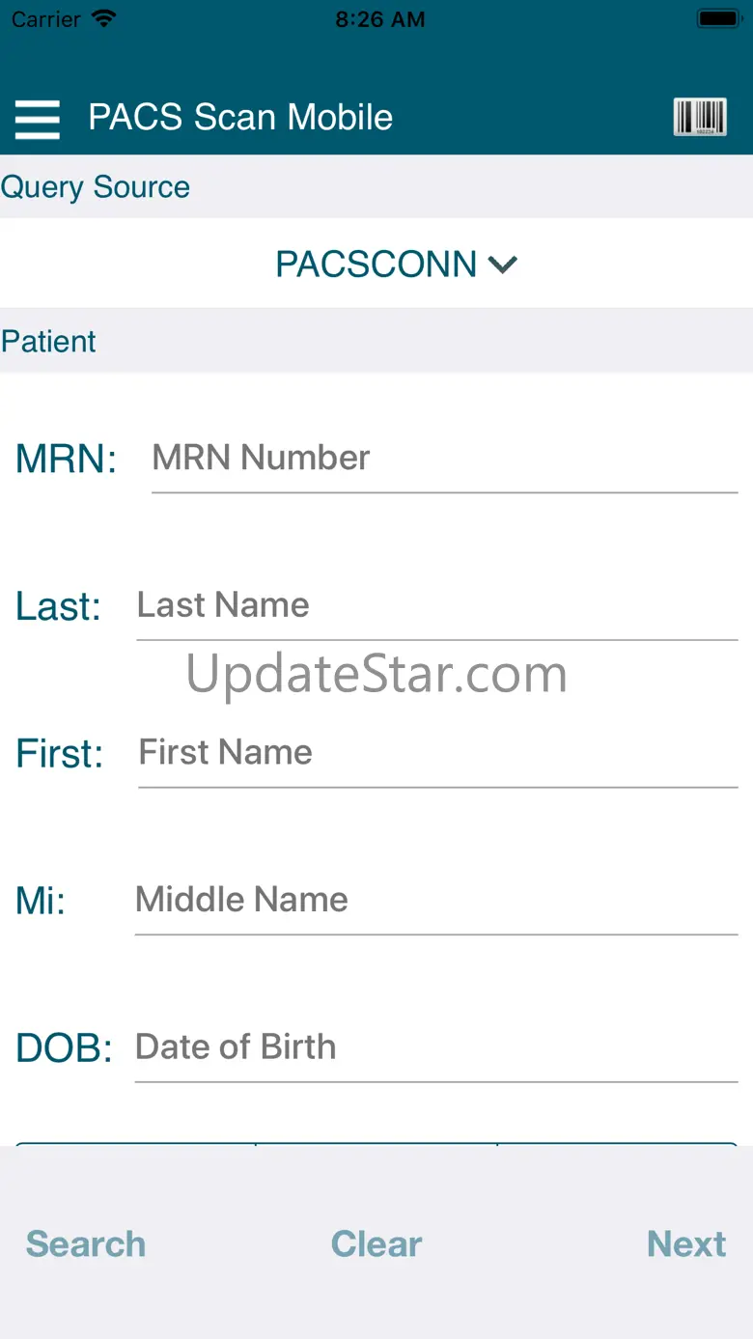The width and height of the screenshot is (753, 1339).
Task: Click the PACS Scan Mobile title
Action: click(240, 117)
